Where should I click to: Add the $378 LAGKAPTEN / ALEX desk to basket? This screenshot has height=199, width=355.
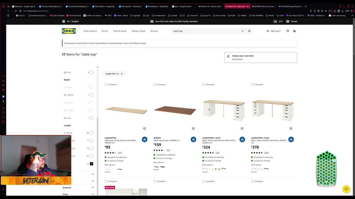[x=291, y=139]
